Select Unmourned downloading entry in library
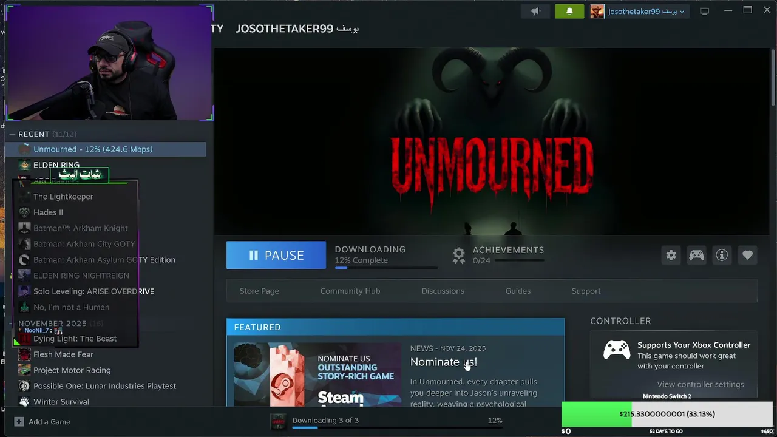This screenshot has height=437, width=777. click(x=106, y=149)
